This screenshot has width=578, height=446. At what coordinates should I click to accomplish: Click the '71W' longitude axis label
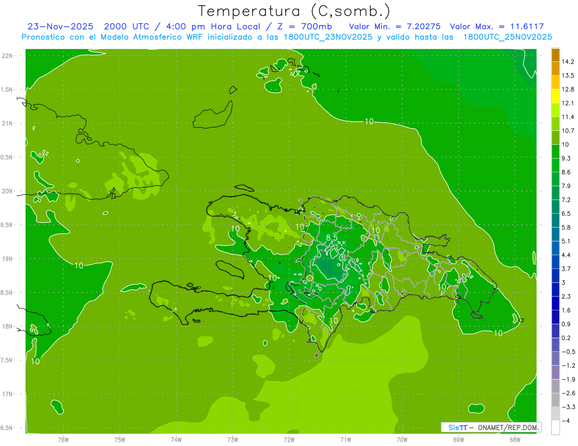[345, 439]
